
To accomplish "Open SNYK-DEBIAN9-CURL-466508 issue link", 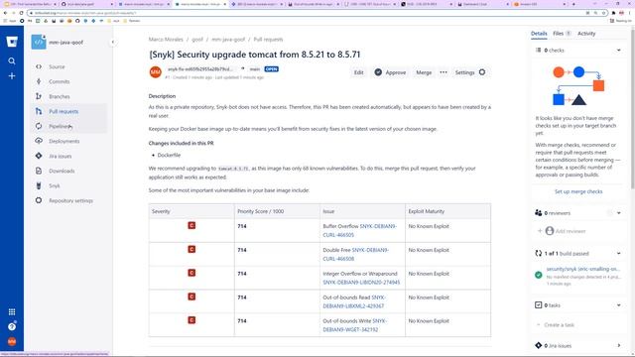I will click(355, 254).
